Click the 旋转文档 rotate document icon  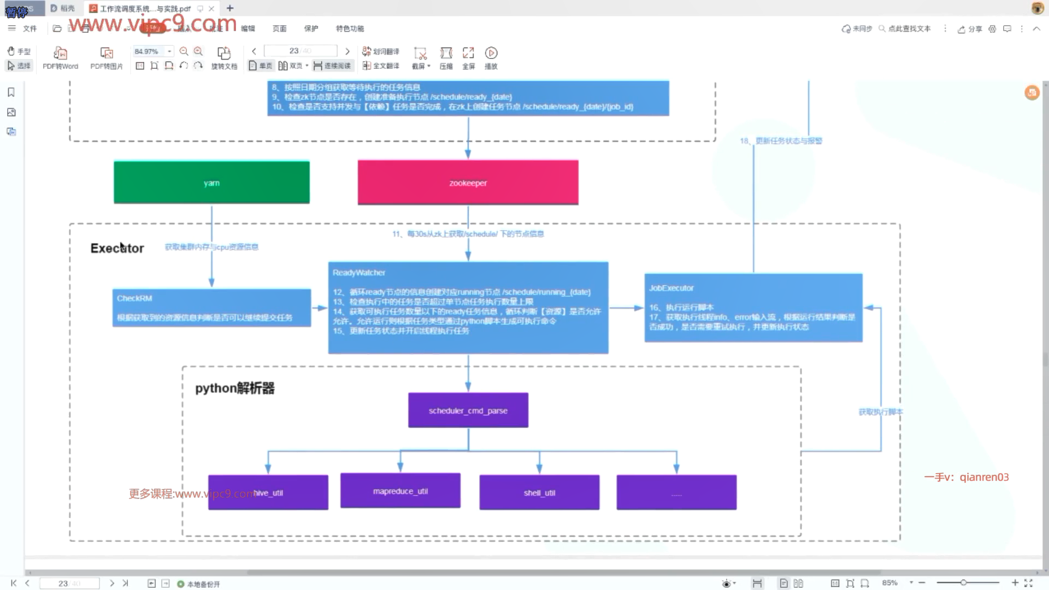(x=224, y=54)
